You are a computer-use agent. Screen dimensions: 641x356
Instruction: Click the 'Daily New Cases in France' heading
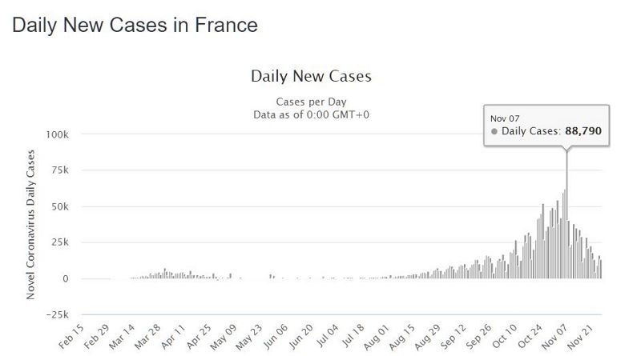pos(135,26)
